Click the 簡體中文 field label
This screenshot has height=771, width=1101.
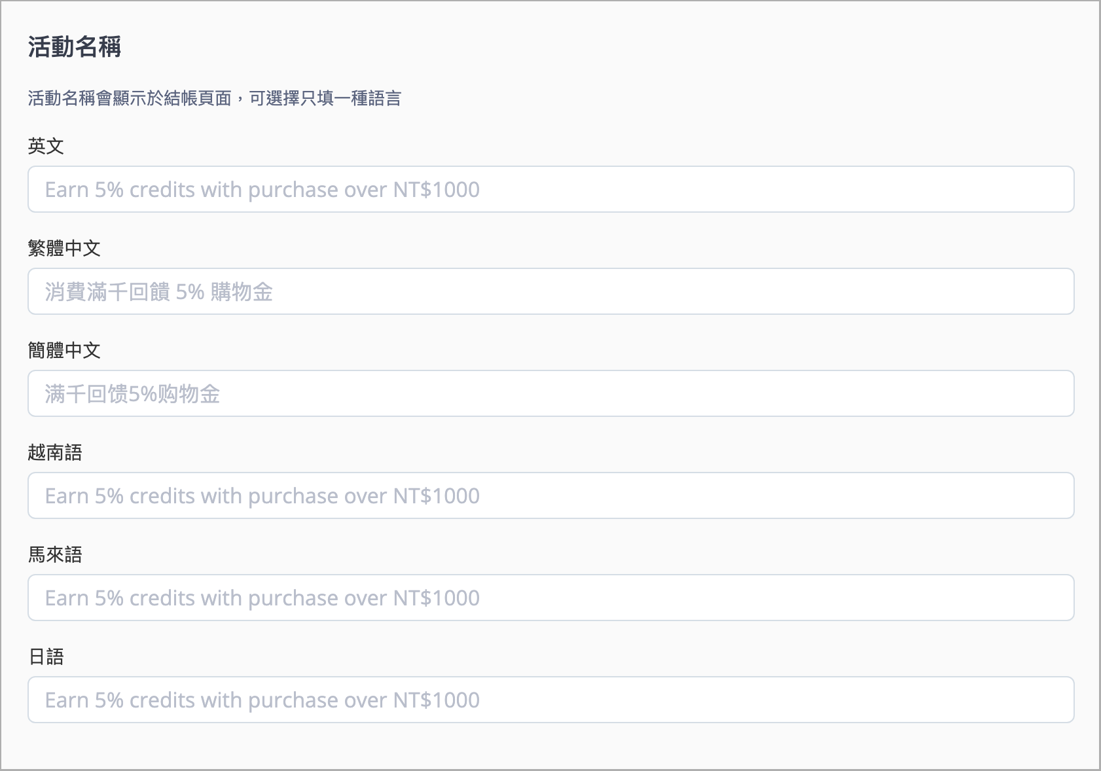point(64,350)
